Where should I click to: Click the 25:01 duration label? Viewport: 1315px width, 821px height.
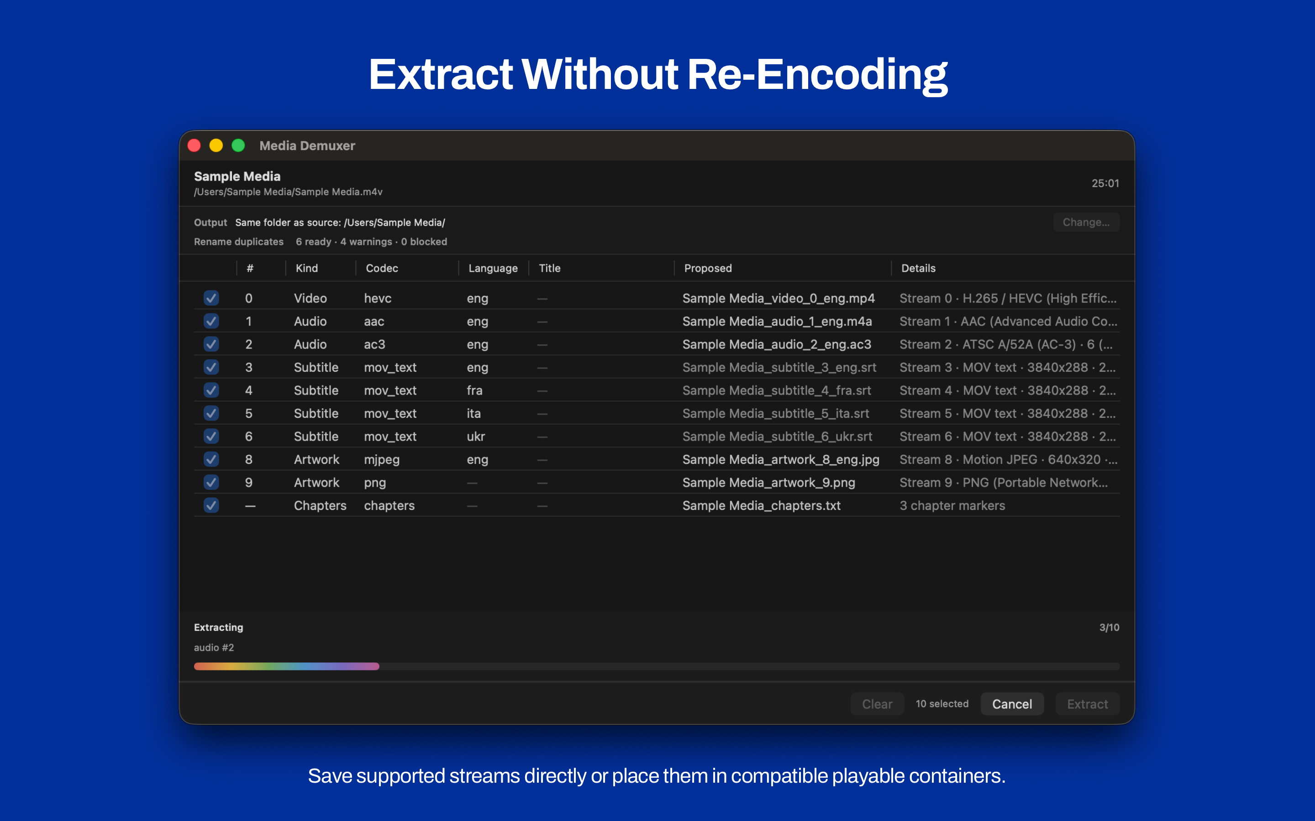(1105, 183)
